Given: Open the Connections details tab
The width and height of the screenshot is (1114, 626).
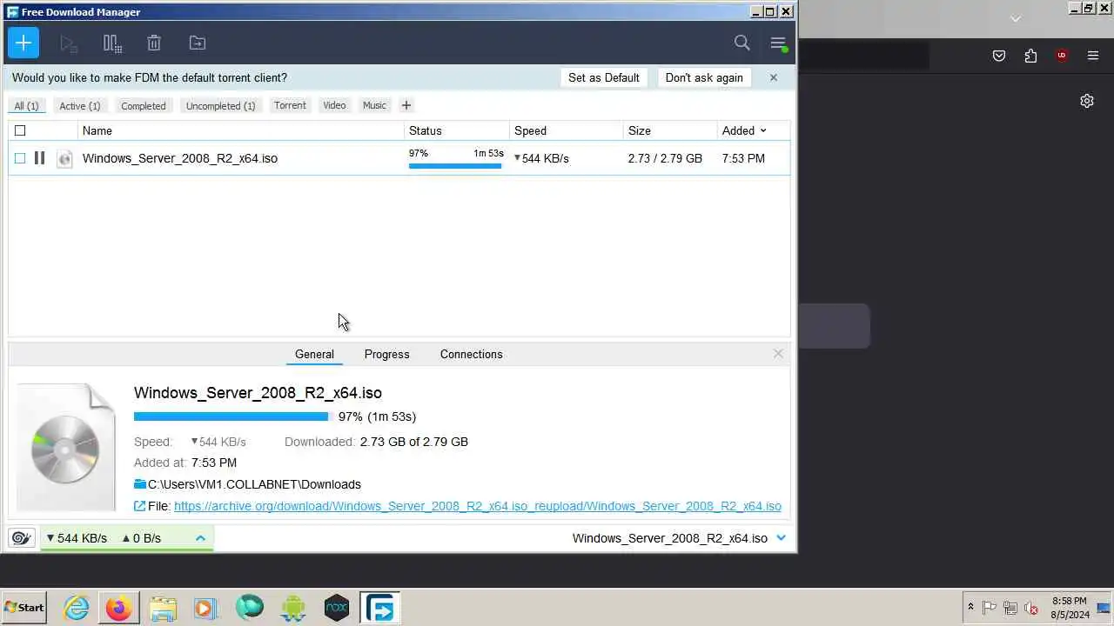Looking at the screenshot, I should coord(471,354).
